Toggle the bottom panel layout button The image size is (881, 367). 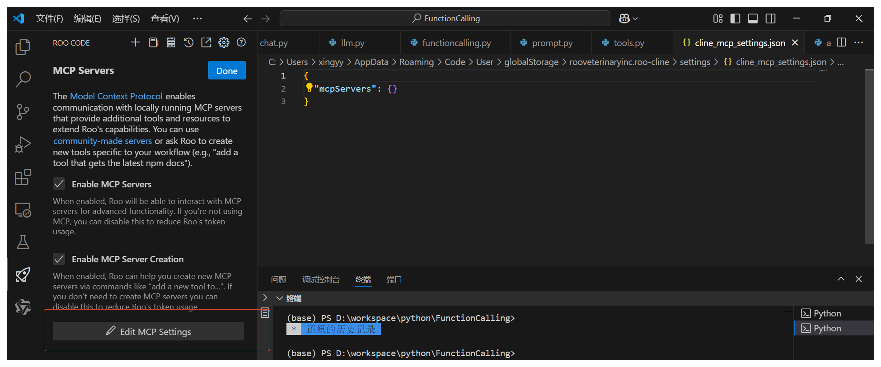click(753, 19)
